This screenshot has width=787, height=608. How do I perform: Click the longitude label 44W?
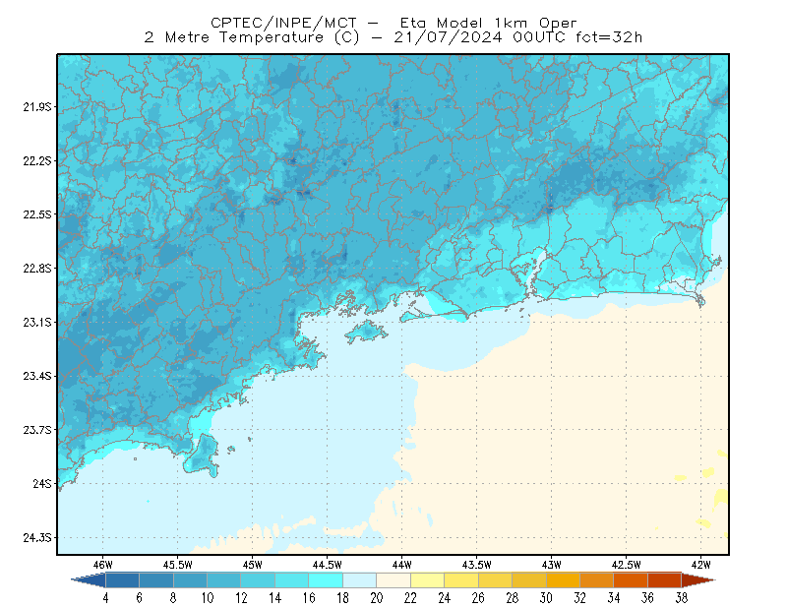tap(402, 565)
